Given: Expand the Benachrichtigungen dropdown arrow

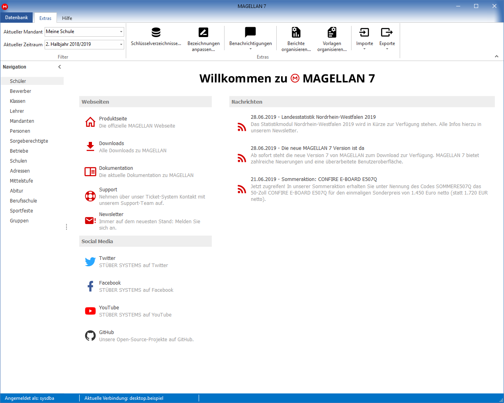Looking at the screenshot, I should pos(250,49).
